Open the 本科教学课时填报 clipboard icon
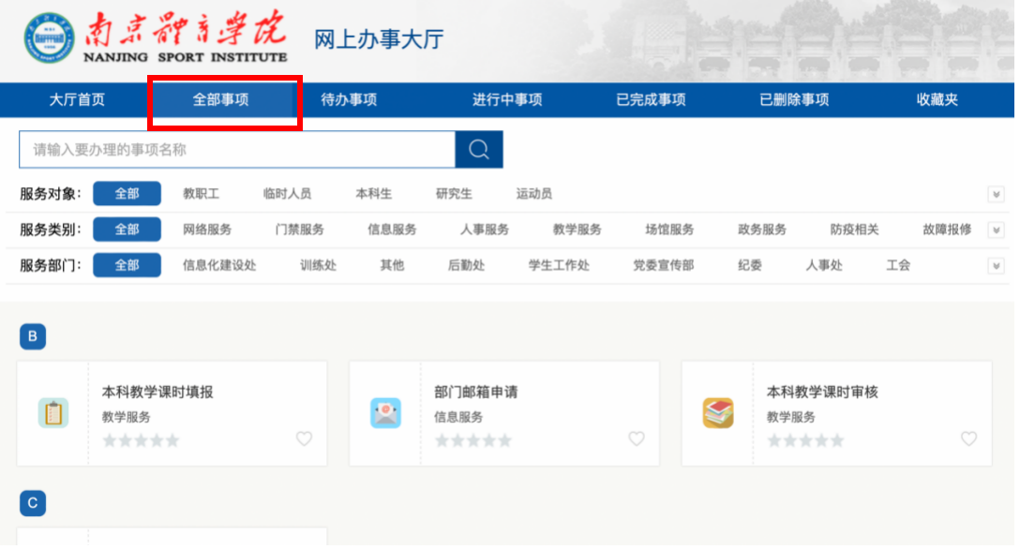This screenshot has height=549, width=1020. pyautogui.click(x=53, y=413)
